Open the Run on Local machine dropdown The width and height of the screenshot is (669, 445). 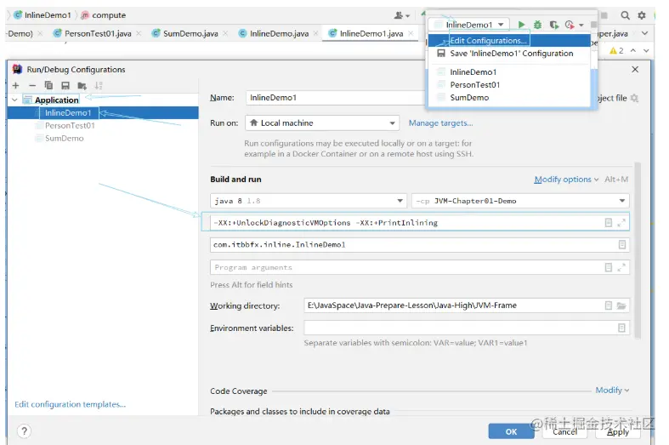tap(322, 123)
